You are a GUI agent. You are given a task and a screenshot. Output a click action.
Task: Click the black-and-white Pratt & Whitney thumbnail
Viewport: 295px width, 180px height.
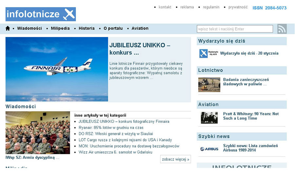click(x=209, y=118)
